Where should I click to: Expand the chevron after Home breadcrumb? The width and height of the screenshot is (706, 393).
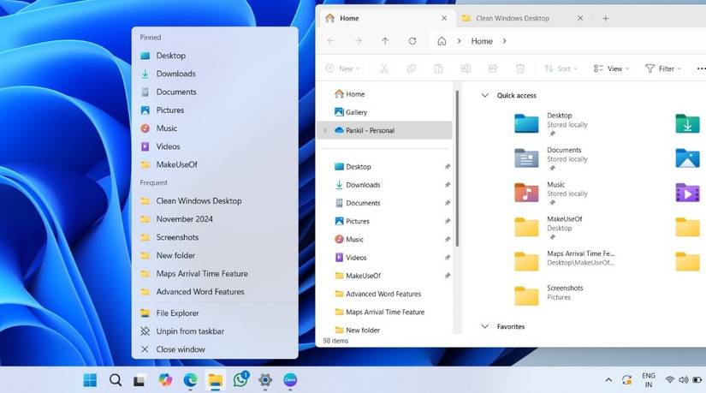tap(504, 41)
